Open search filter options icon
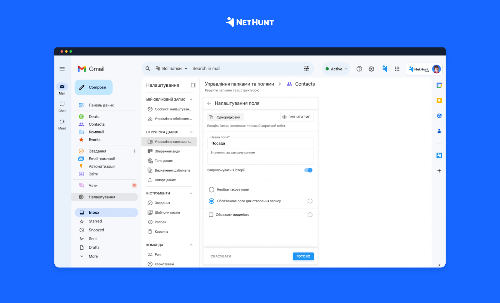 tap(306, 69)
